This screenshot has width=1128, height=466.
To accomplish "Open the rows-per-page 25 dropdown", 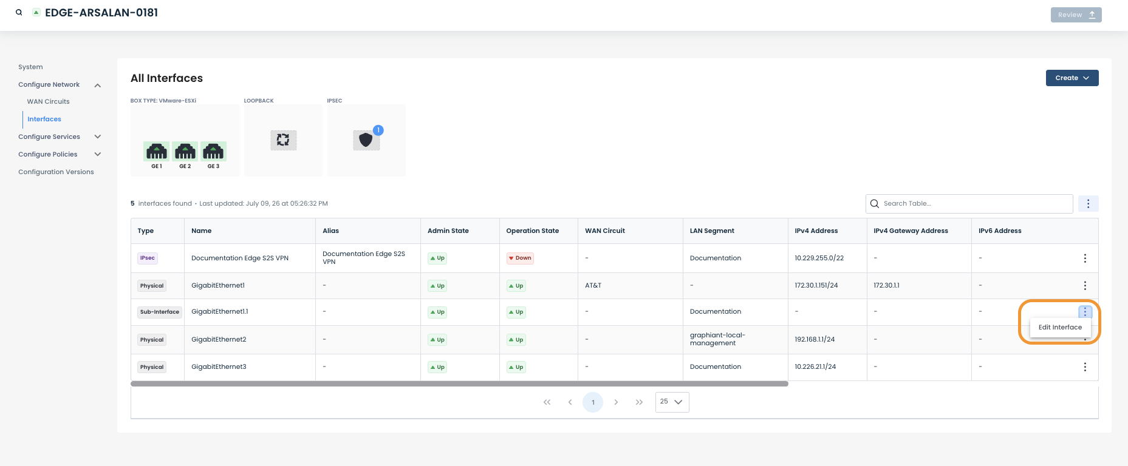I will (x=672, y=402).
